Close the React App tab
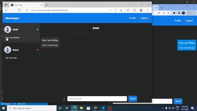Screen dimensions: 197x111 42,5
